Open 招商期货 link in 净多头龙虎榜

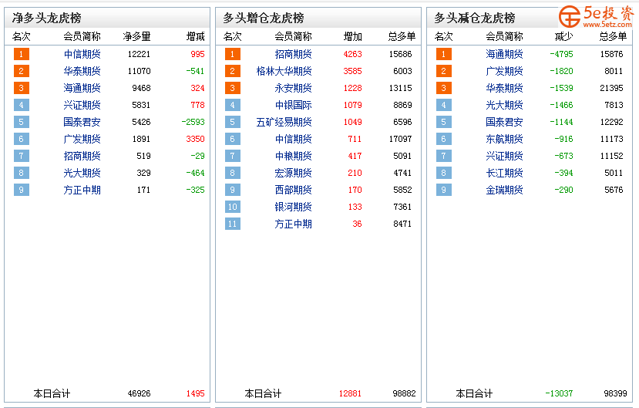(x=82, y=156)
